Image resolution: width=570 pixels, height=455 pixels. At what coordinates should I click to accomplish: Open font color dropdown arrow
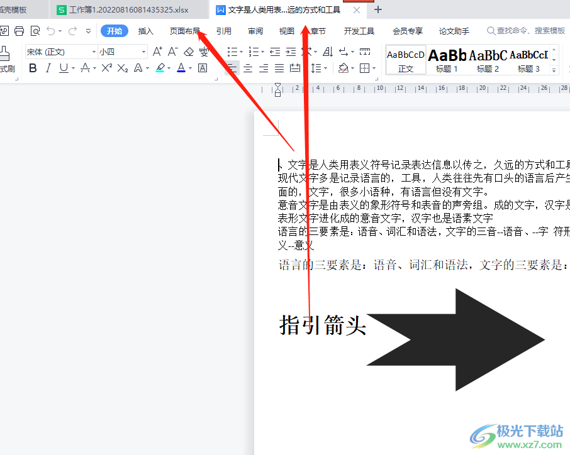coord(190,69)
